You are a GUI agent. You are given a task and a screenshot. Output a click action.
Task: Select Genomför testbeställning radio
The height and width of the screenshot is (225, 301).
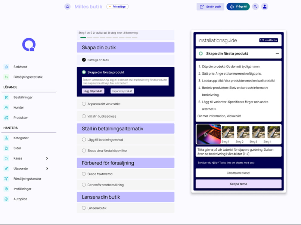point(84,185)
